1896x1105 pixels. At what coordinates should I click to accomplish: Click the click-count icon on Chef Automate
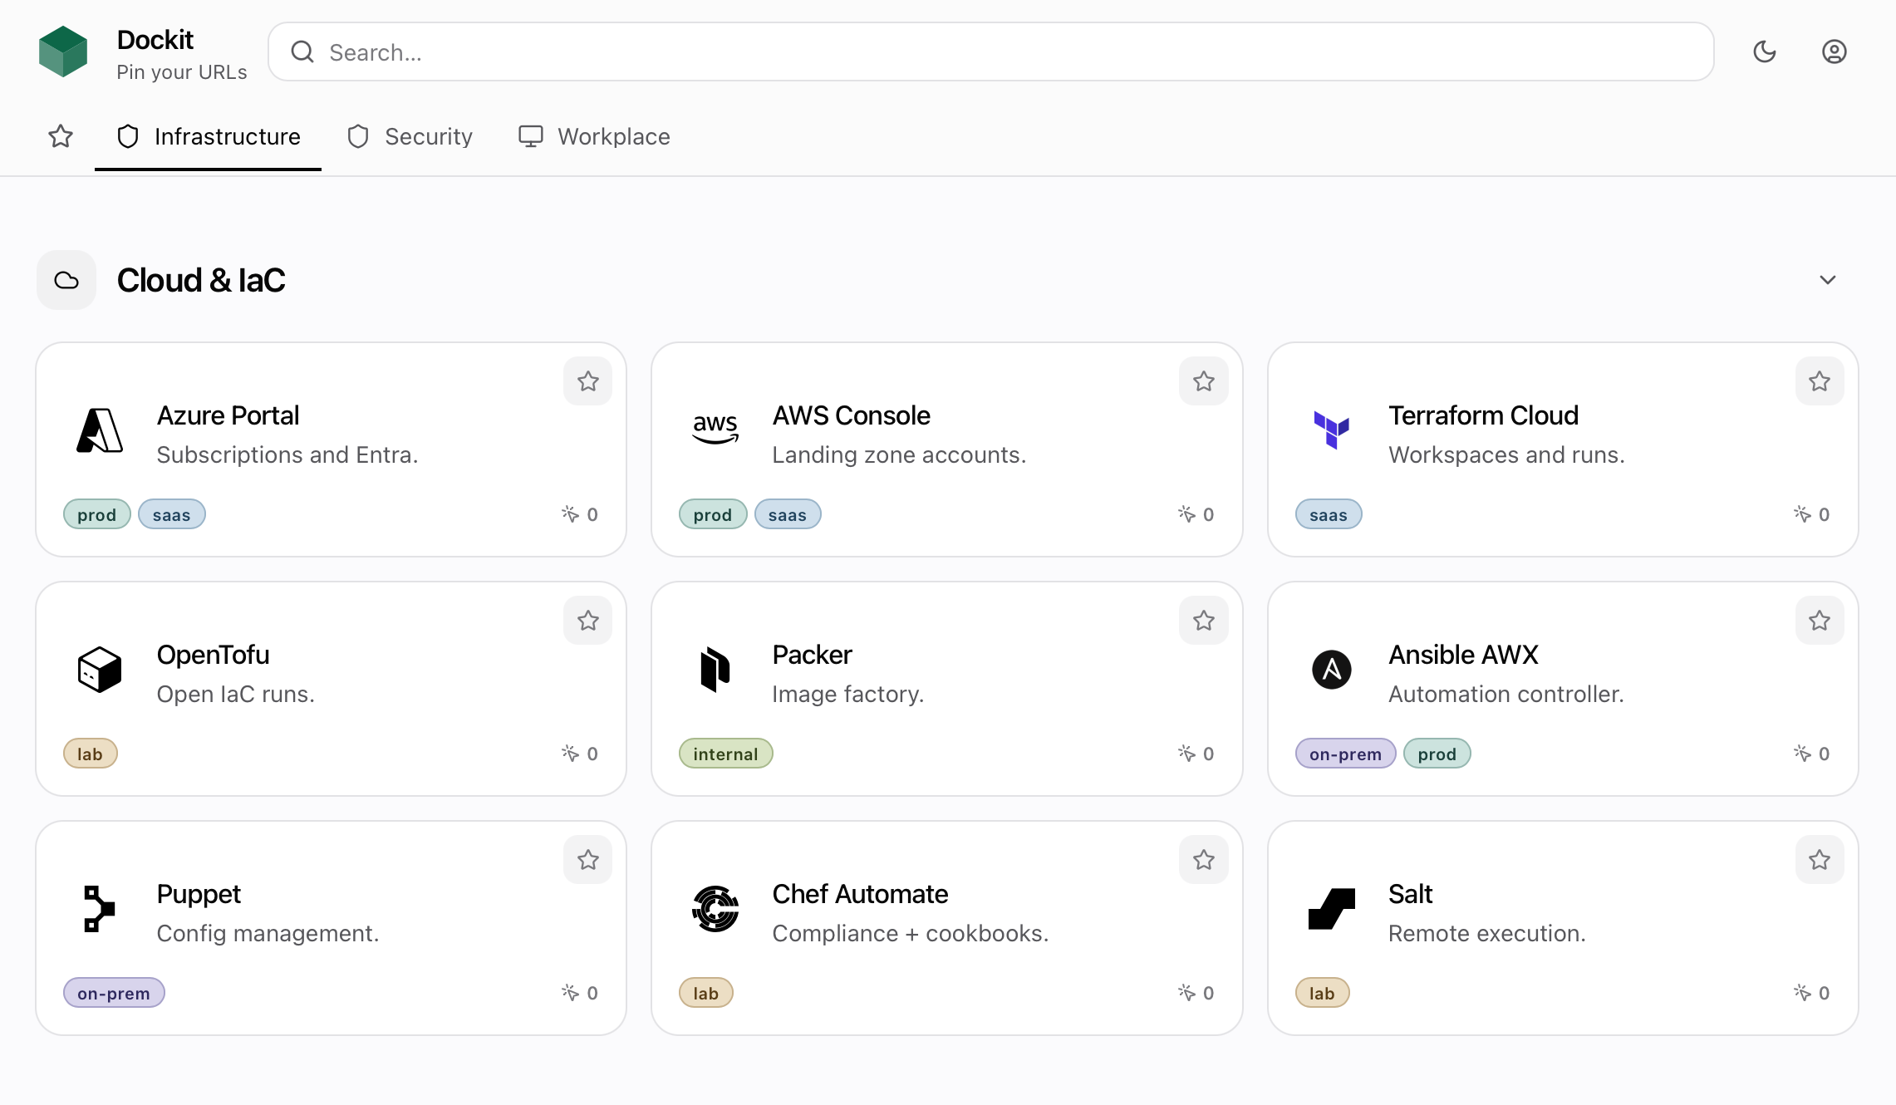pos(1186,993)
